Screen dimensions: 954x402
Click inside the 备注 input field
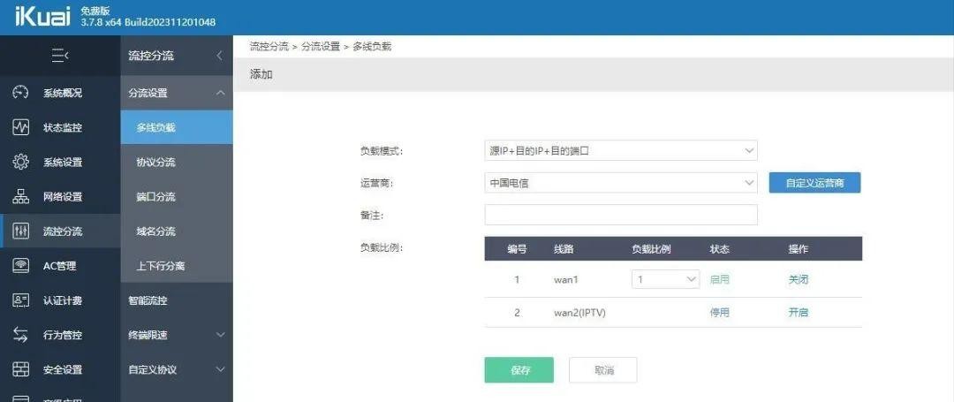[620, 215]
